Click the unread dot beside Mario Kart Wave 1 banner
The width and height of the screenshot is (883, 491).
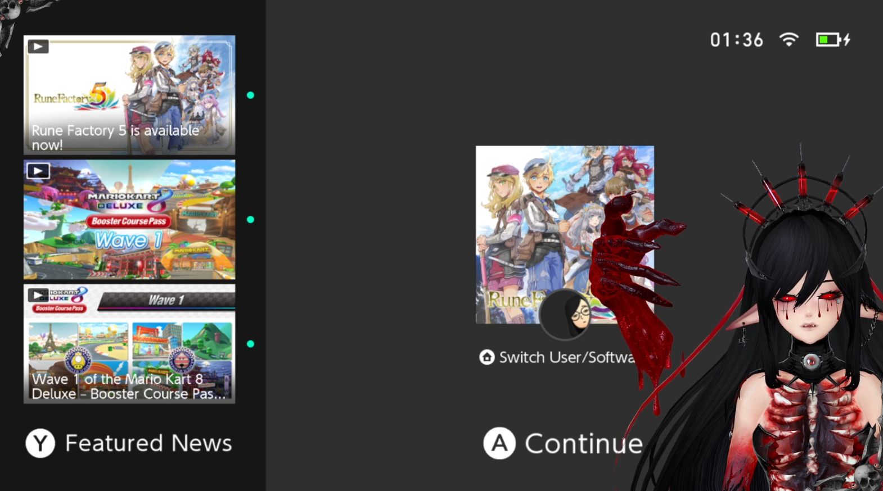point(250,219)
